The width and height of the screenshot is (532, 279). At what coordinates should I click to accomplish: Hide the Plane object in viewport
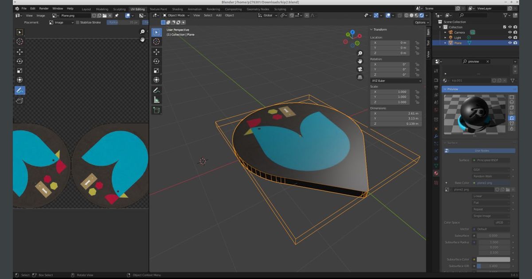pyautogui.click(x=510, y=43)
